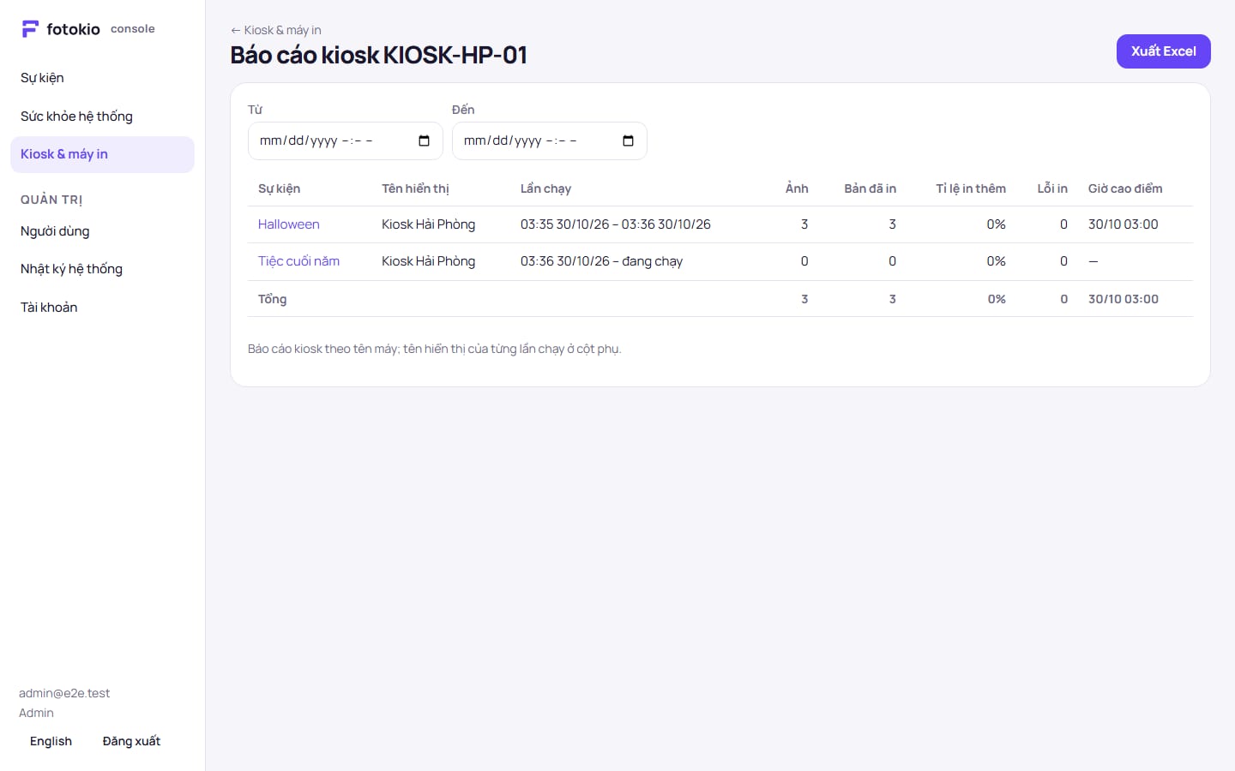1235x771 pixels.
Task: Click the Lần chạy column header
Action: (545, 188)
